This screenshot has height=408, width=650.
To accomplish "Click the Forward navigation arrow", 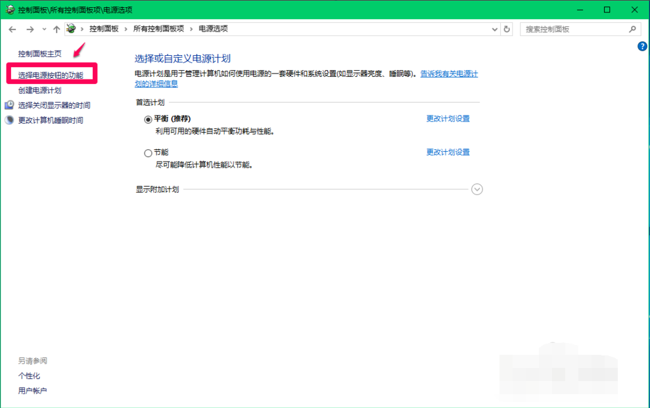I will click(x=30, y=30).
